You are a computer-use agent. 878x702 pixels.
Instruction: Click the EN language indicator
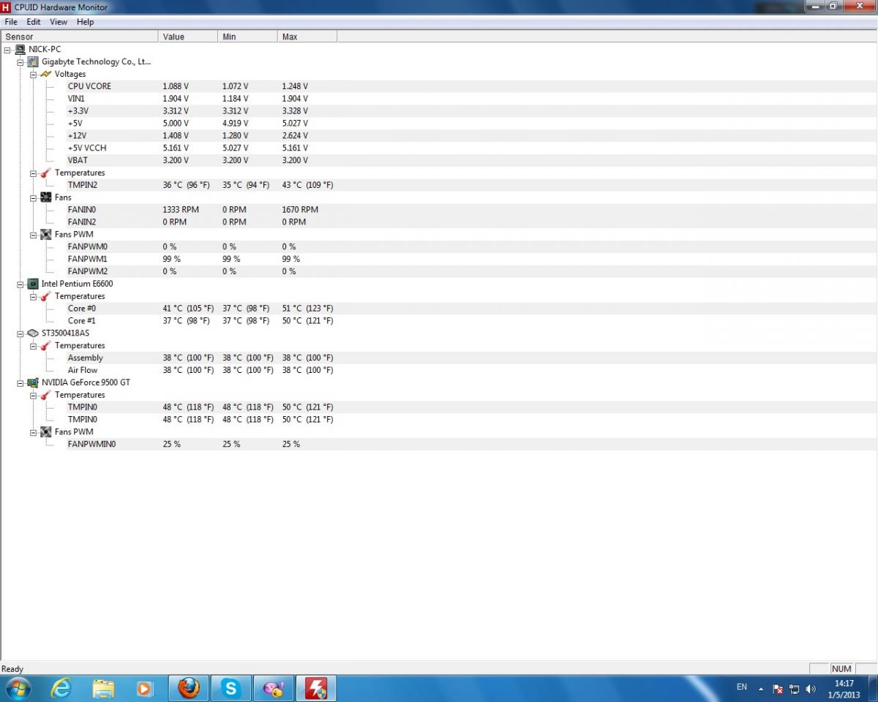(x=742, y=687)
